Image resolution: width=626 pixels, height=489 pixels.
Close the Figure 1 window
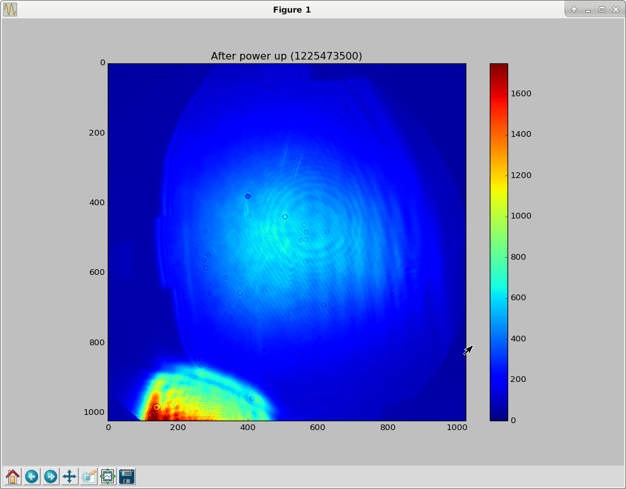tap(616, 10)
